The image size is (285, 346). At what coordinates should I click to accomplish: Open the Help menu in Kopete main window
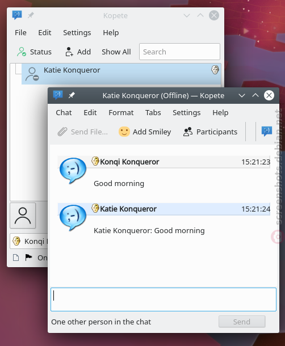111,33
